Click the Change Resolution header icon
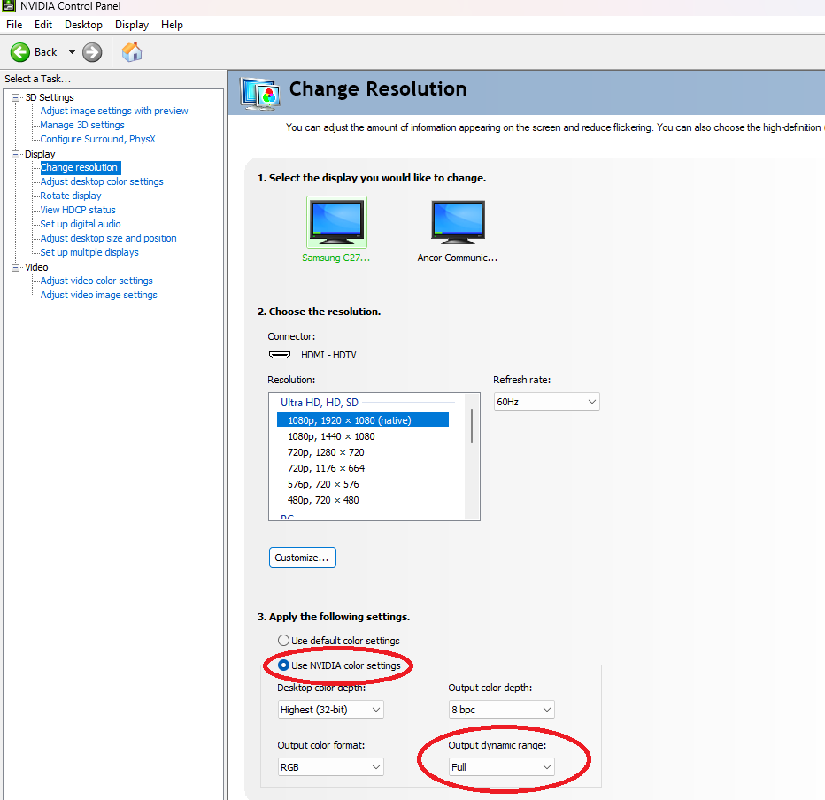The height and width of the screenshot is (800, 825). (259, 93)
